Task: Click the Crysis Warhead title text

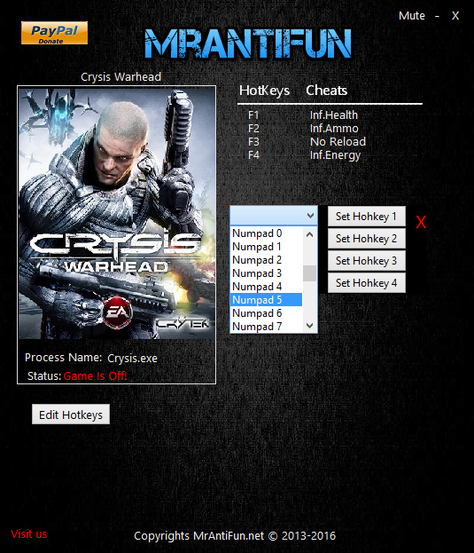Action: coord(120,77)
